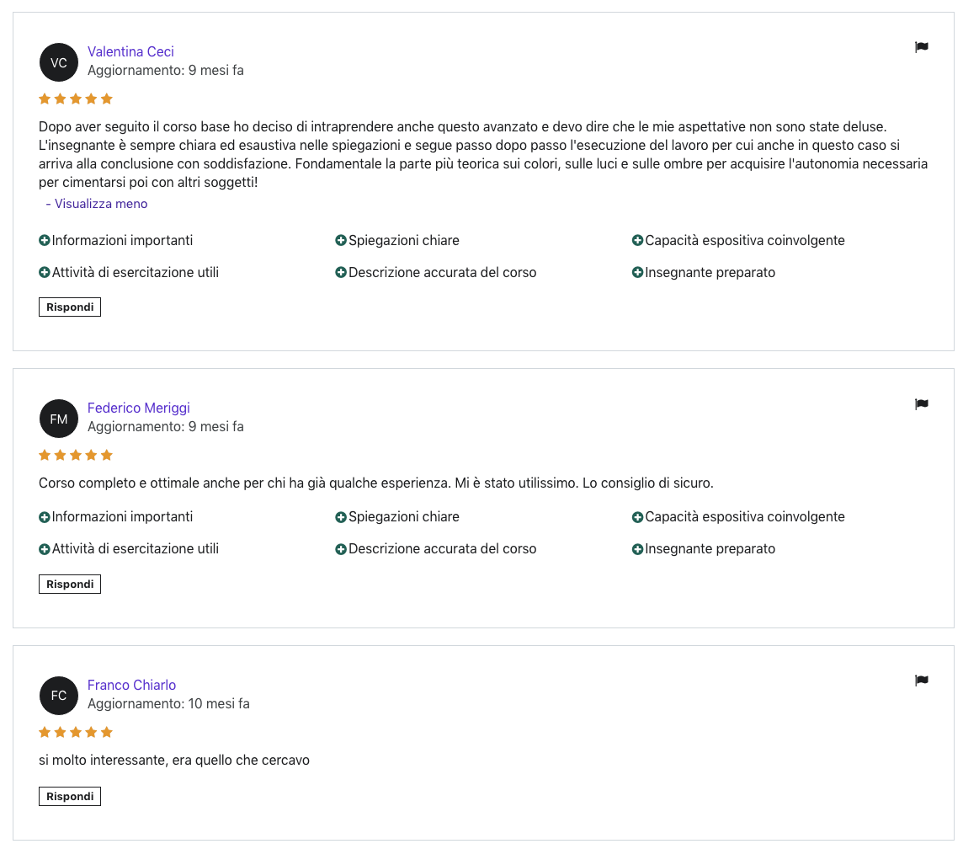Flag Valentina Ceci's review
This screenshot has height=849, width=963.
tap(921, 46)
